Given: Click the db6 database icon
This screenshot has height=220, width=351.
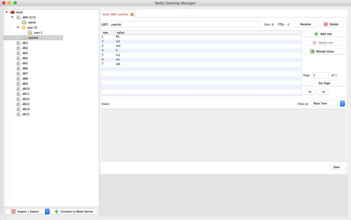Looking at the screenshot, I should pyautogui.click(x=18, y=68).
